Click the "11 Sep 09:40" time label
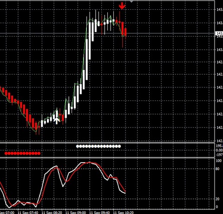The width and height of the screenshot is (223, 214). (99, 213)
